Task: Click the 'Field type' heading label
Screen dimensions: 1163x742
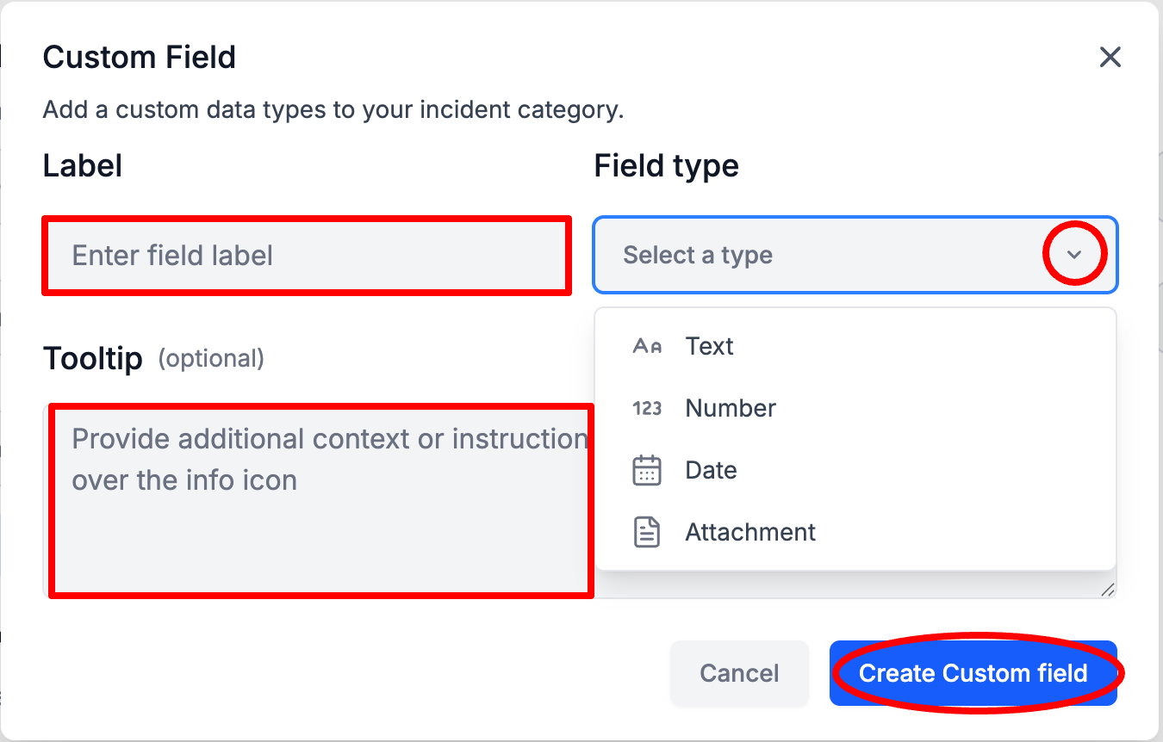Action: 666,165
